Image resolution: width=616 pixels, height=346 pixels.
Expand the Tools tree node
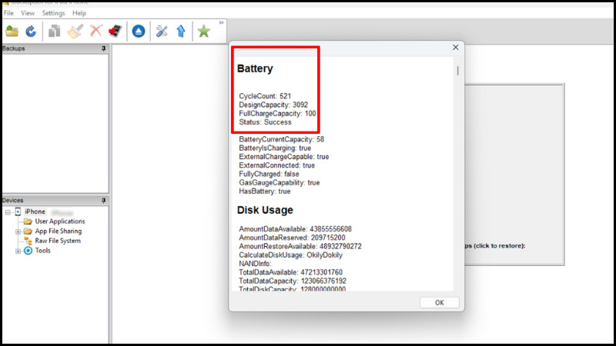tap(18, 251)
